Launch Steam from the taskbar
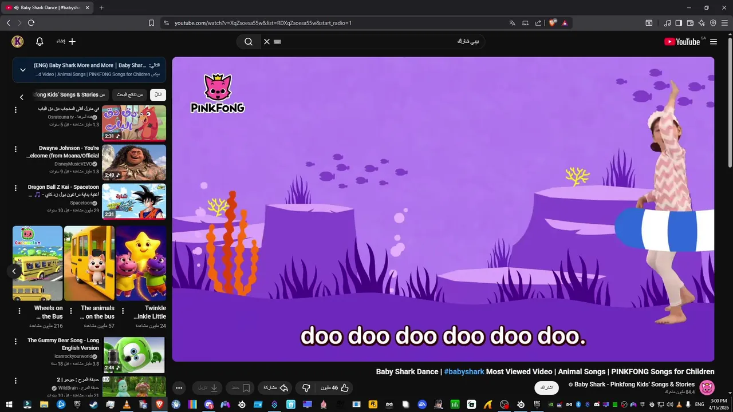The image size is (733, 412). point(93,405)
